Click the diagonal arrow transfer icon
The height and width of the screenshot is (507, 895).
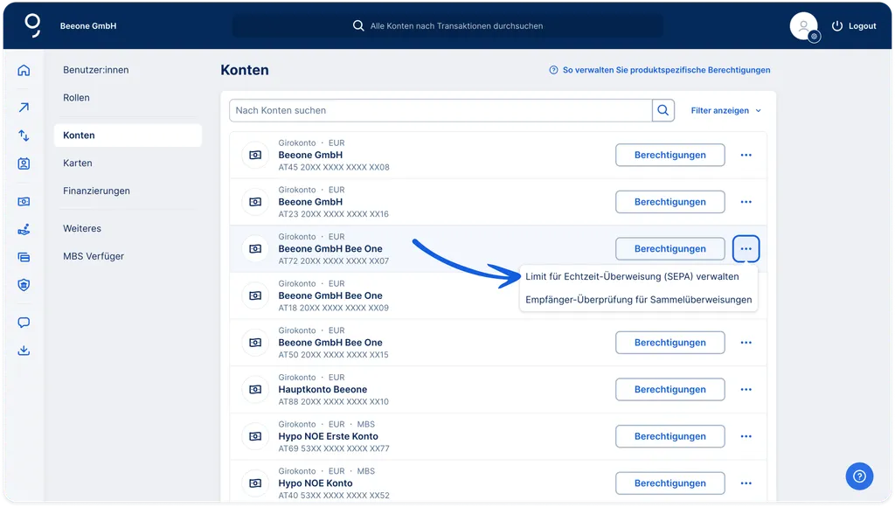[x=24, y=108]
